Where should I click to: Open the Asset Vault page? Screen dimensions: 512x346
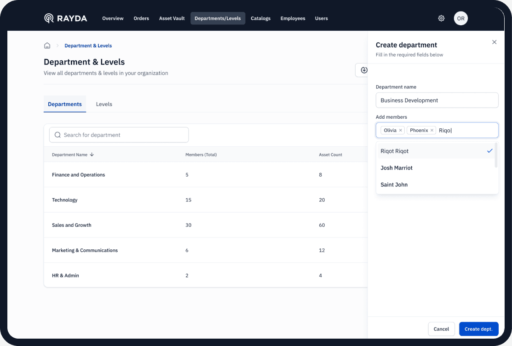(172, 18)
